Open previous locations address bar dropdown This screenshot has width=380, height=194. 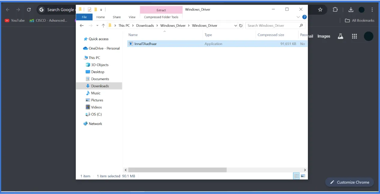pyautogui.click(x=236, y=25)
